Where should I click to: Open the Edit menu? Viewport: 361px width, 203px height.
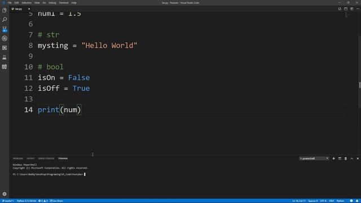[16, 3]
